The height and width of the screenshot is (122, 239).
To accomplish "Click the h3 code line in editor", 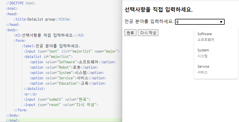I will pos(49,35).
